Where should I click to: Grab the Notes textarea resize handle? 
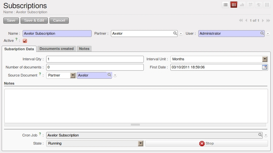(135, 125)
